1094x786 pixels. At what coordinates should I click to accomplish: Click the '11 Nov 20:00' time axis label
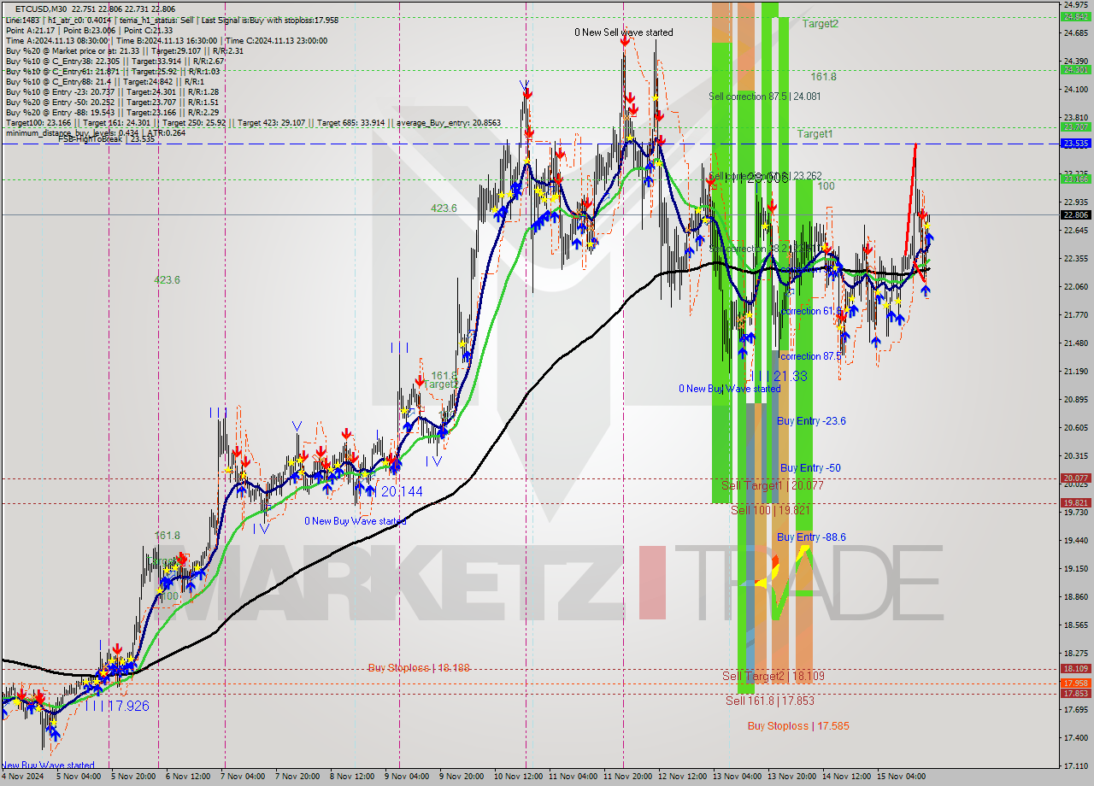(x=627, y=777)
